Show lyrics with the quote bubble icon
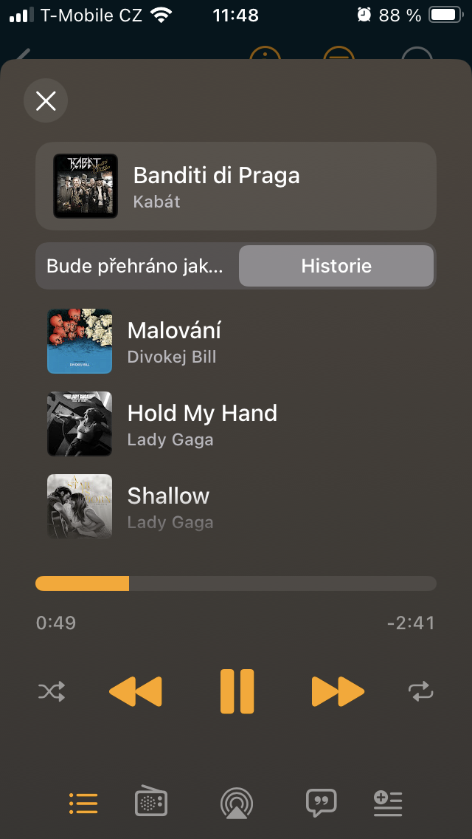This screenshot has width=472, height=839. (321, 802)
